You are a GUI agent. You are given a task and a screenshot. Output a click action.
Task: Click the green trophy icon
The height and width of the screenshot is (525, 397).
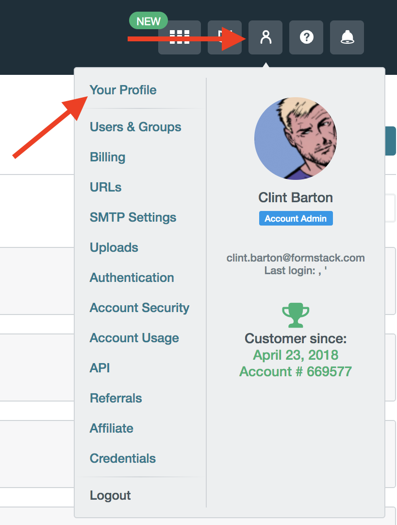(296, 315)
